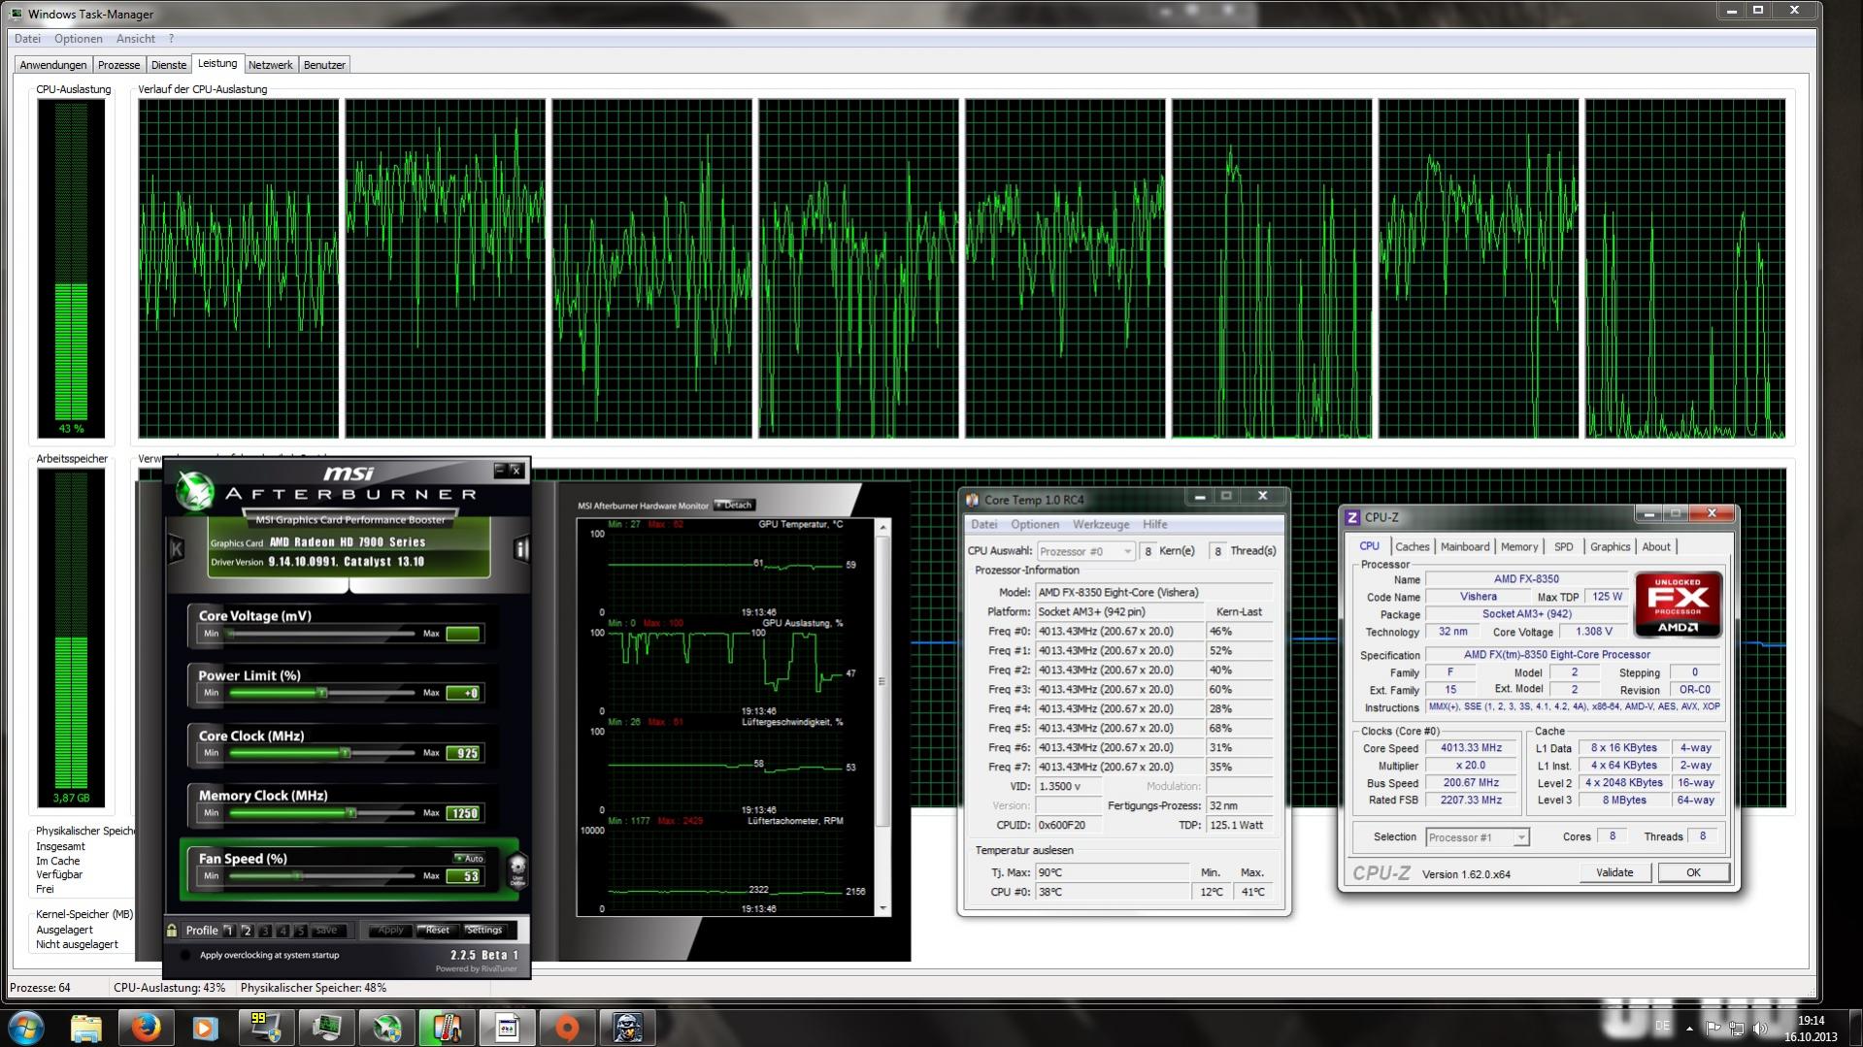Click the Fan Speed slider handle
Image resolution: width=1863 pixels, height=1047 pixels.
point(298,876)
